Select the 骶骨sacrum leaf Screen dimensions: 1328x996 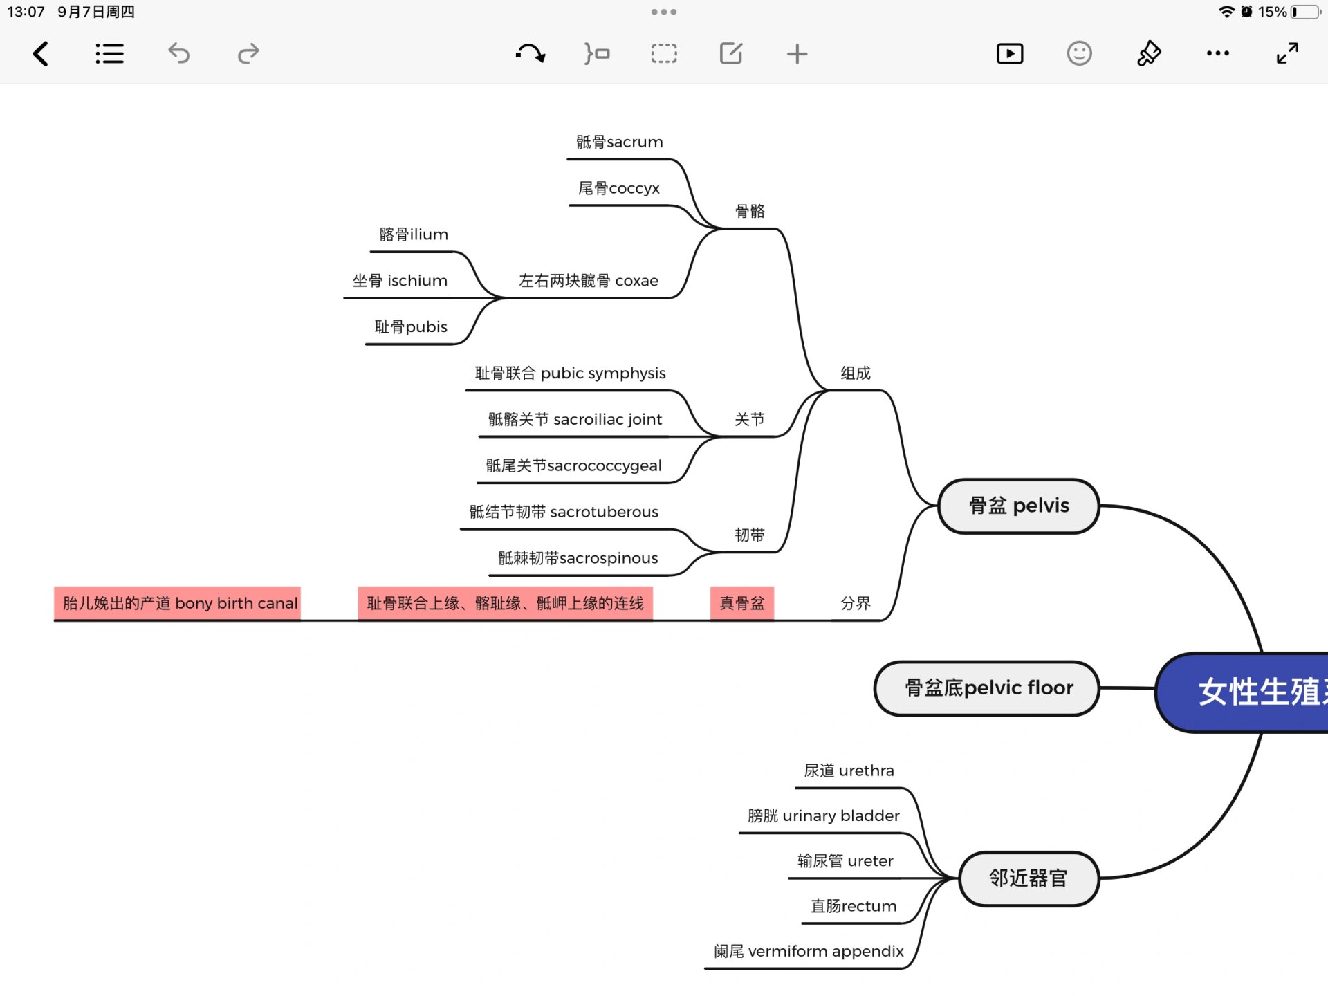pyautogui.click(x=620, y=142)
